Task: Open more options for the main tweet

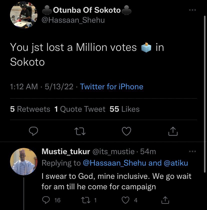Action: [x=192, y=10]
